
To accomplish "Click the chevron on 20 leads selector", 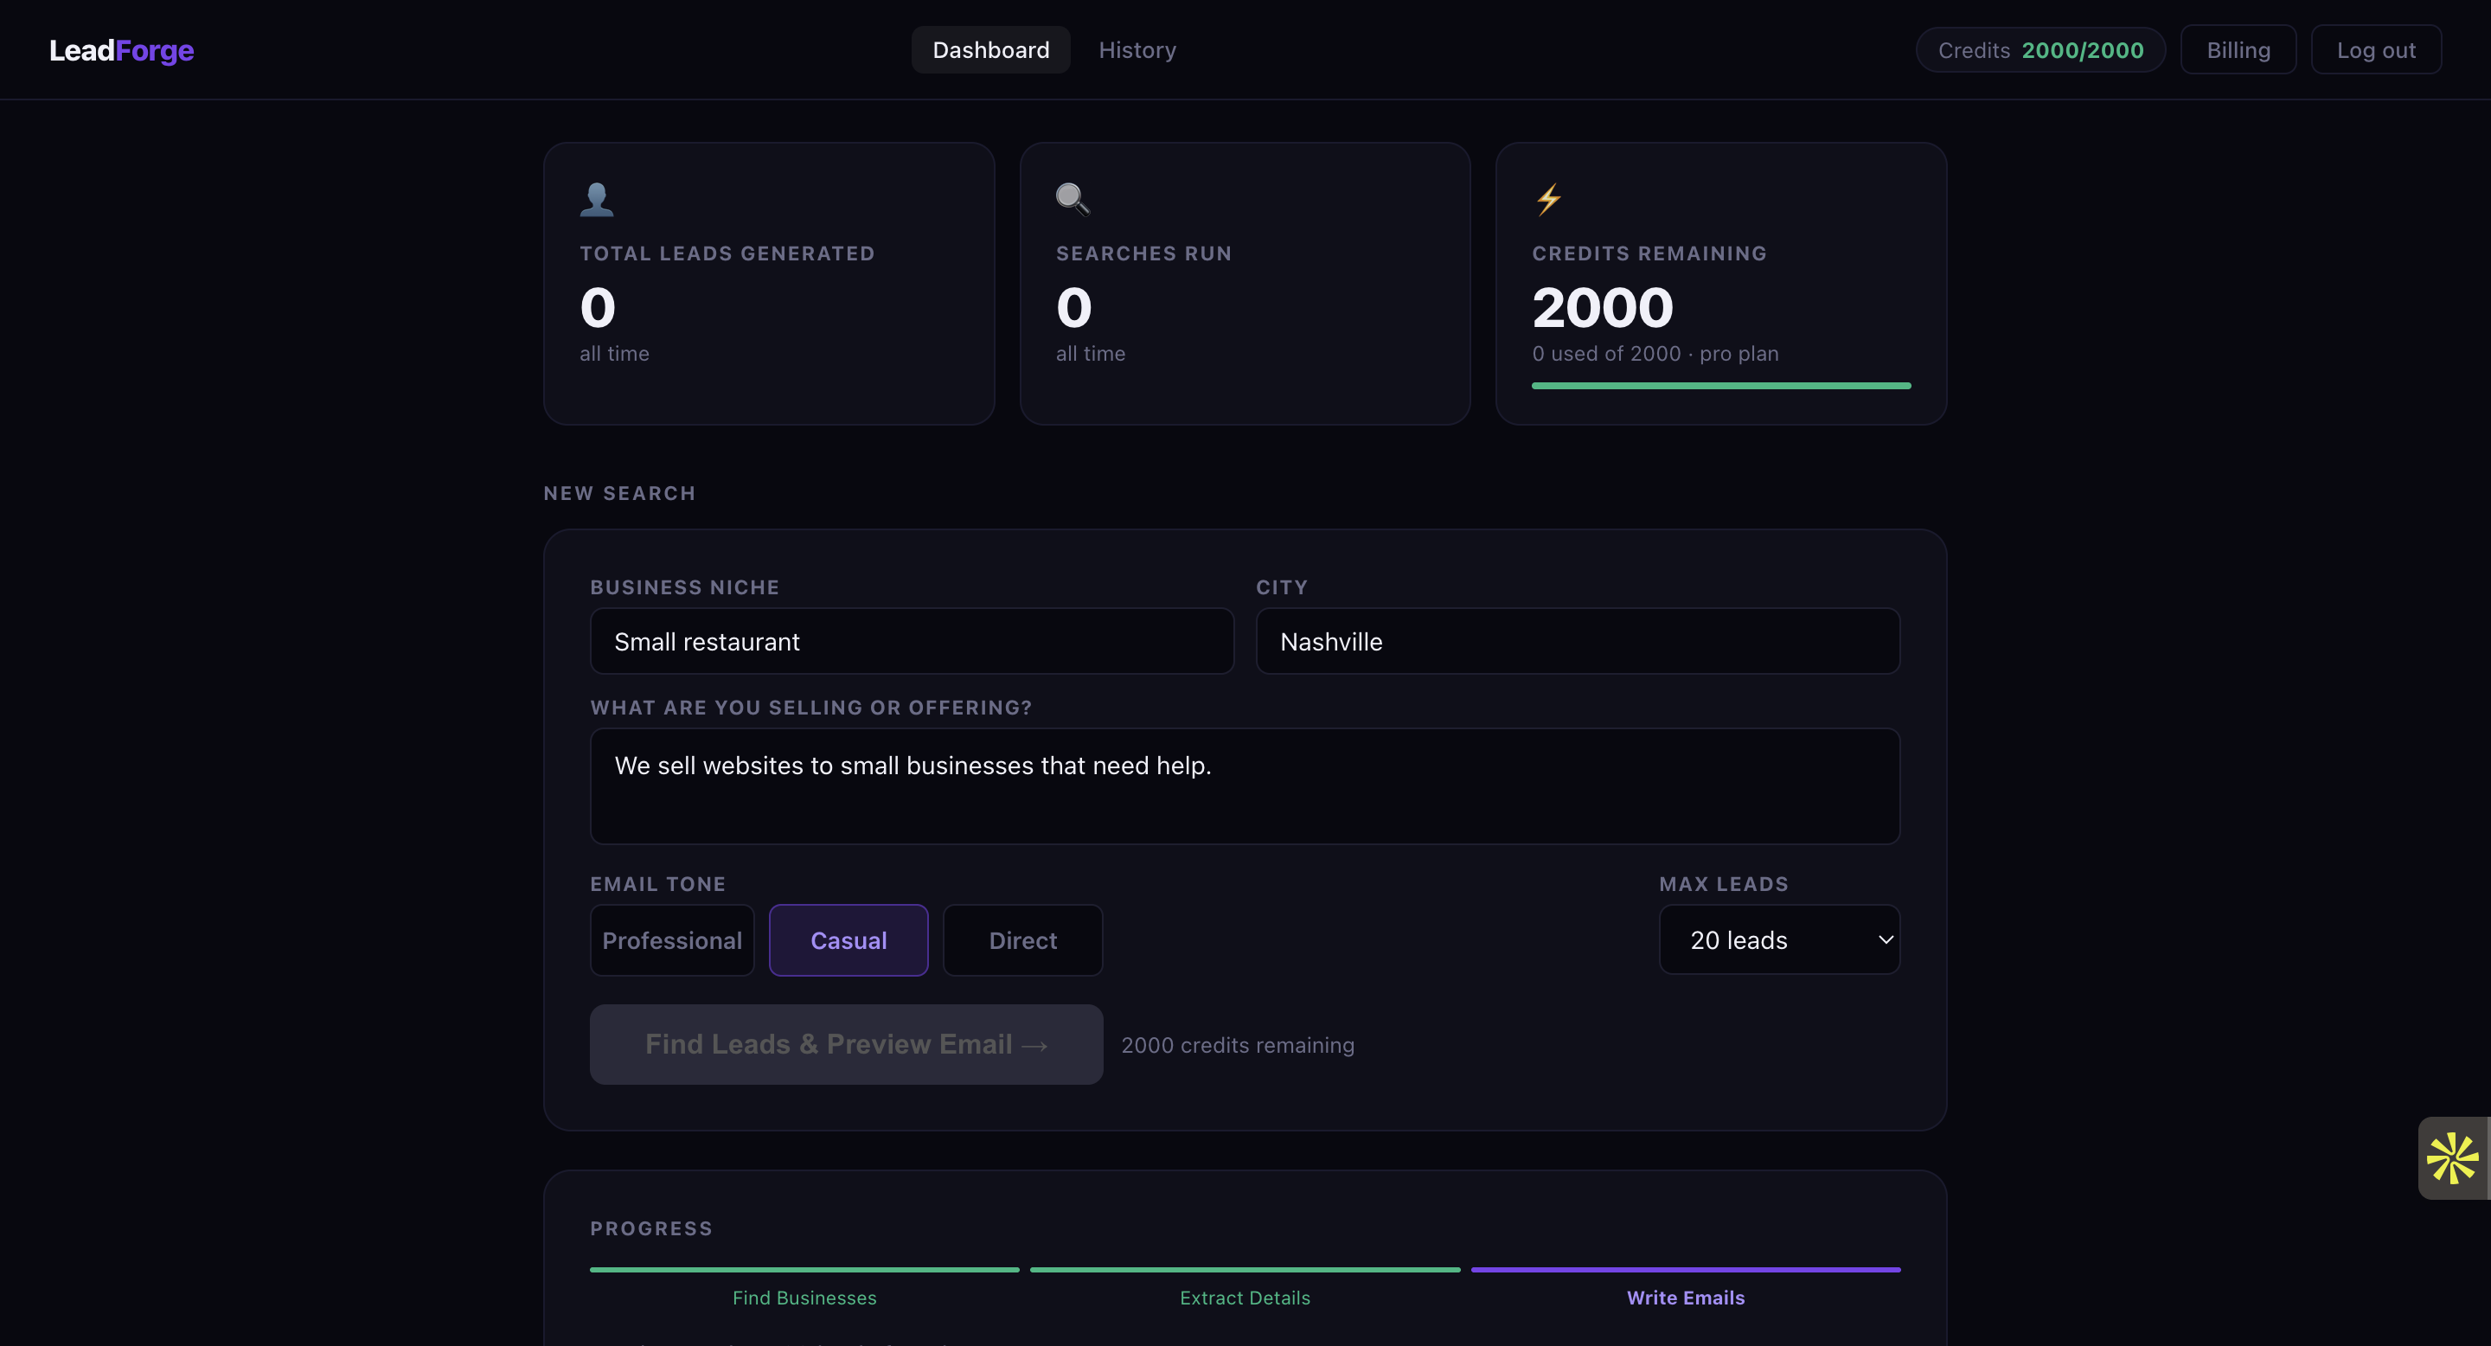I will pos(1885,939).
